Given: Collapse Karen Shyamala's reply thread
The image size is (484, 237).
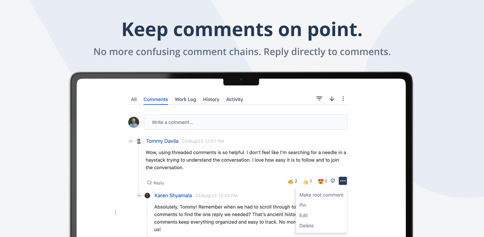Looking at the screenshot, I should 139,196.
